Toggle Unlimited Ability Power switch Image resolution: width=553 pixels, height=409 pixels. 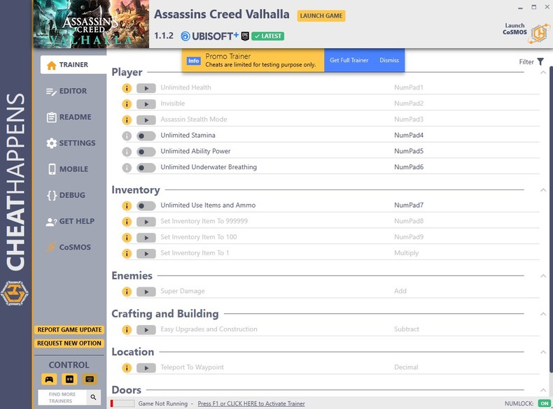point(146,152)
